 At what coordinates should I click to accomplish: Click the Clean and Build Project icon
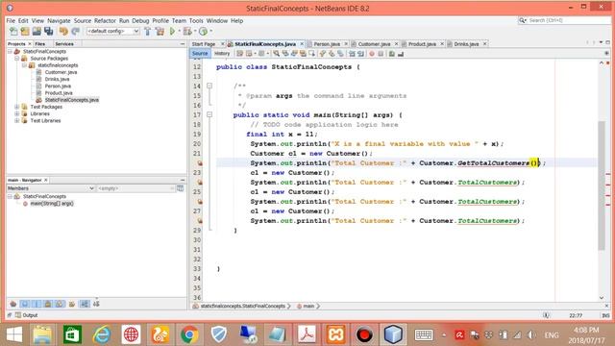click(x=160, y=31)
